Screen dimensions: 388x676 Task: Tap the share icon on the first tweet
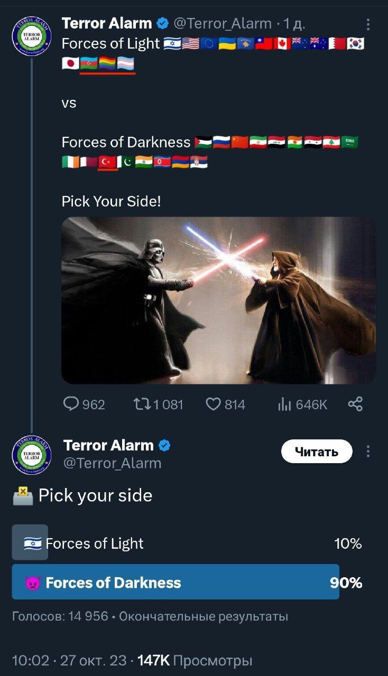pyautogui.click(x=355, y=405)
